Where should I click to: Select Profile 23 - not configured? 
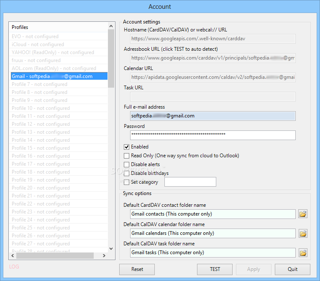(x=58, y=212)
